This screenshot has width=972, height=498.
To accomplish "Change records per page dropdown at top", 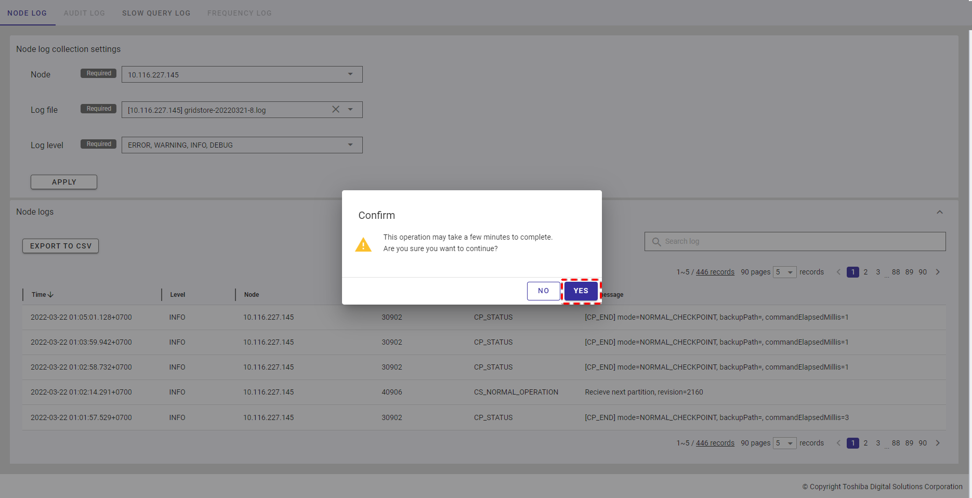I will point(784,272).
